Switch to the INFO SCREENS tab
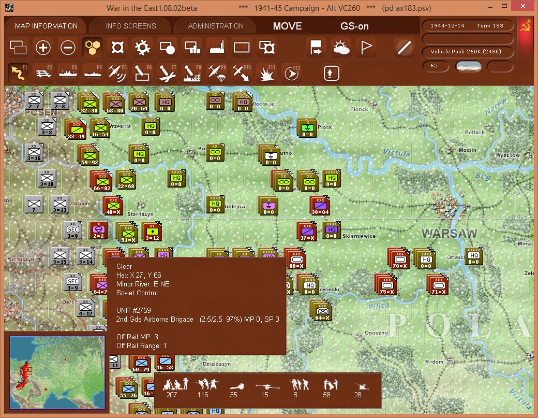 pos(131,26)
